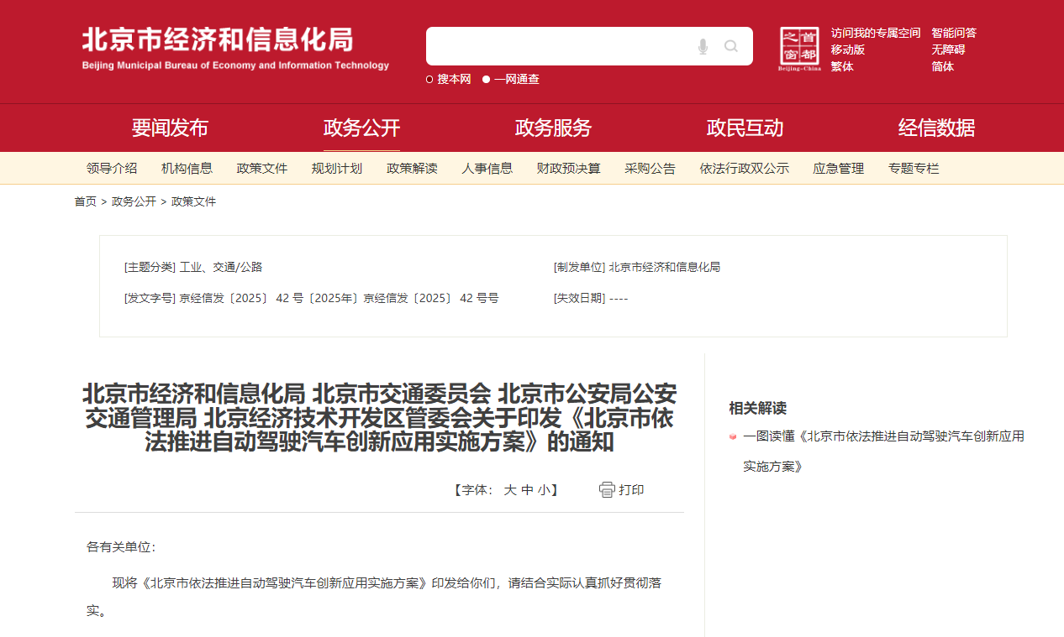This screenshot has width=1064, height=637.
Task: Set font size to 小
Action: click(544, 490)
